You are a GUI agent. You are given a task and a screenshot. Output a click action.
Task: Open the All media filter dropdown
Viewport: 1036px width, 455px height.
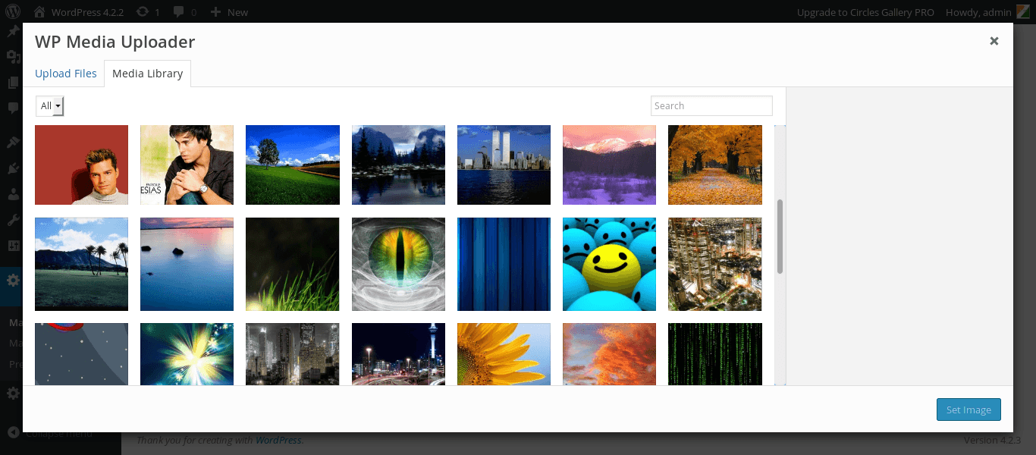click(x=50, y=106)
